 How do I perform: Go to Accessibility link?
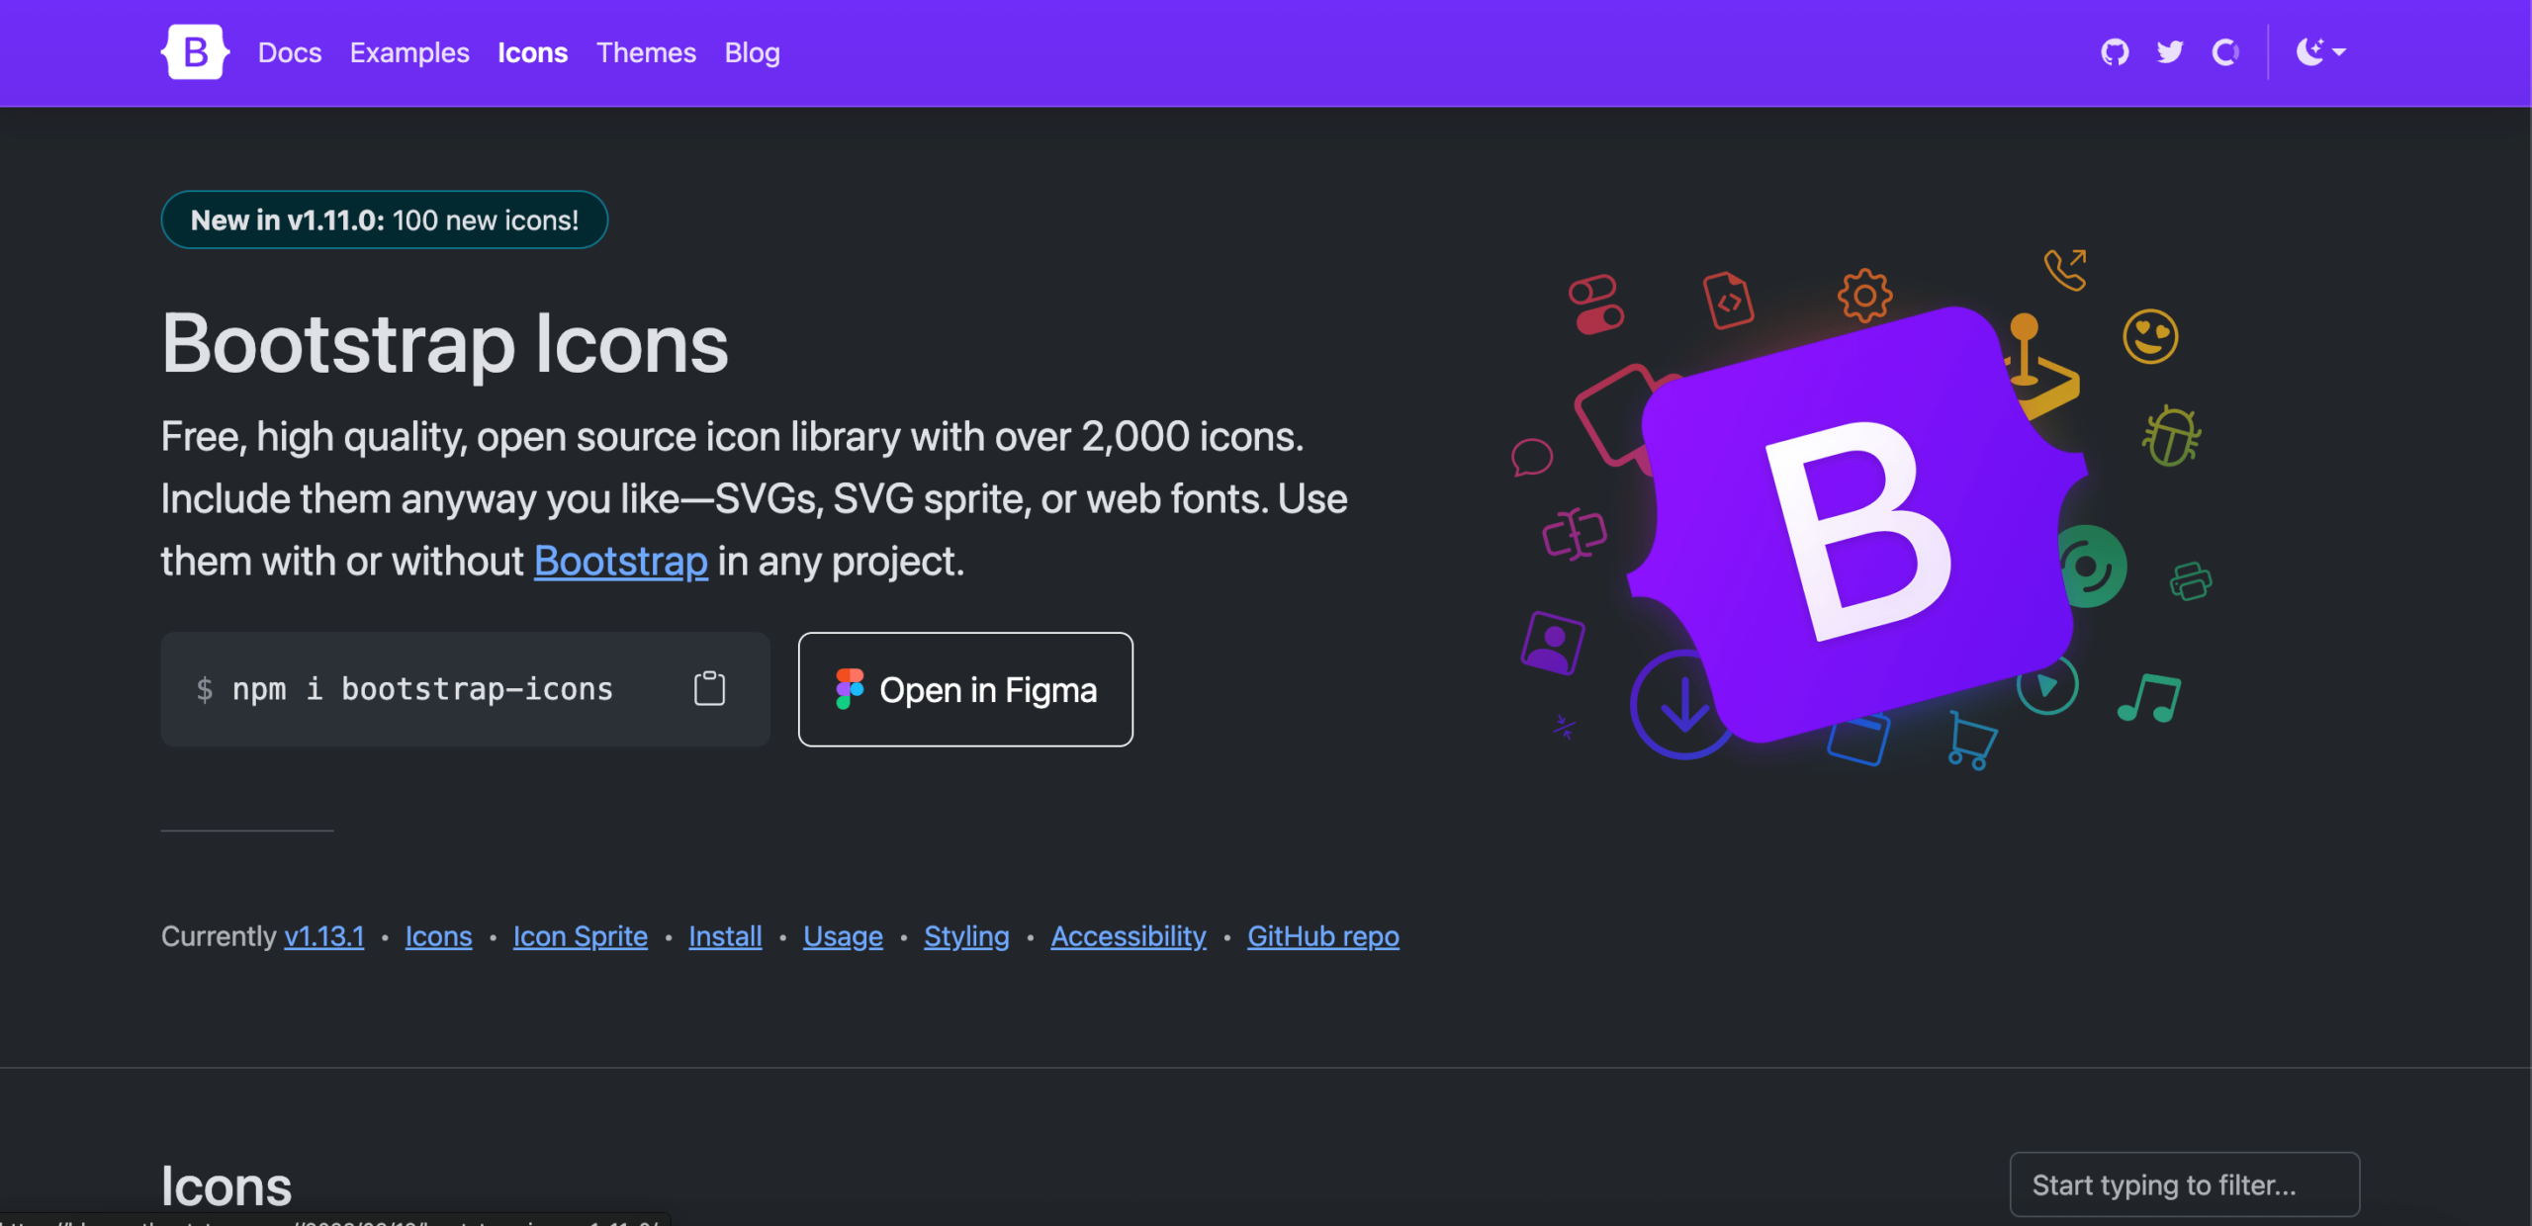[1129, 936]
